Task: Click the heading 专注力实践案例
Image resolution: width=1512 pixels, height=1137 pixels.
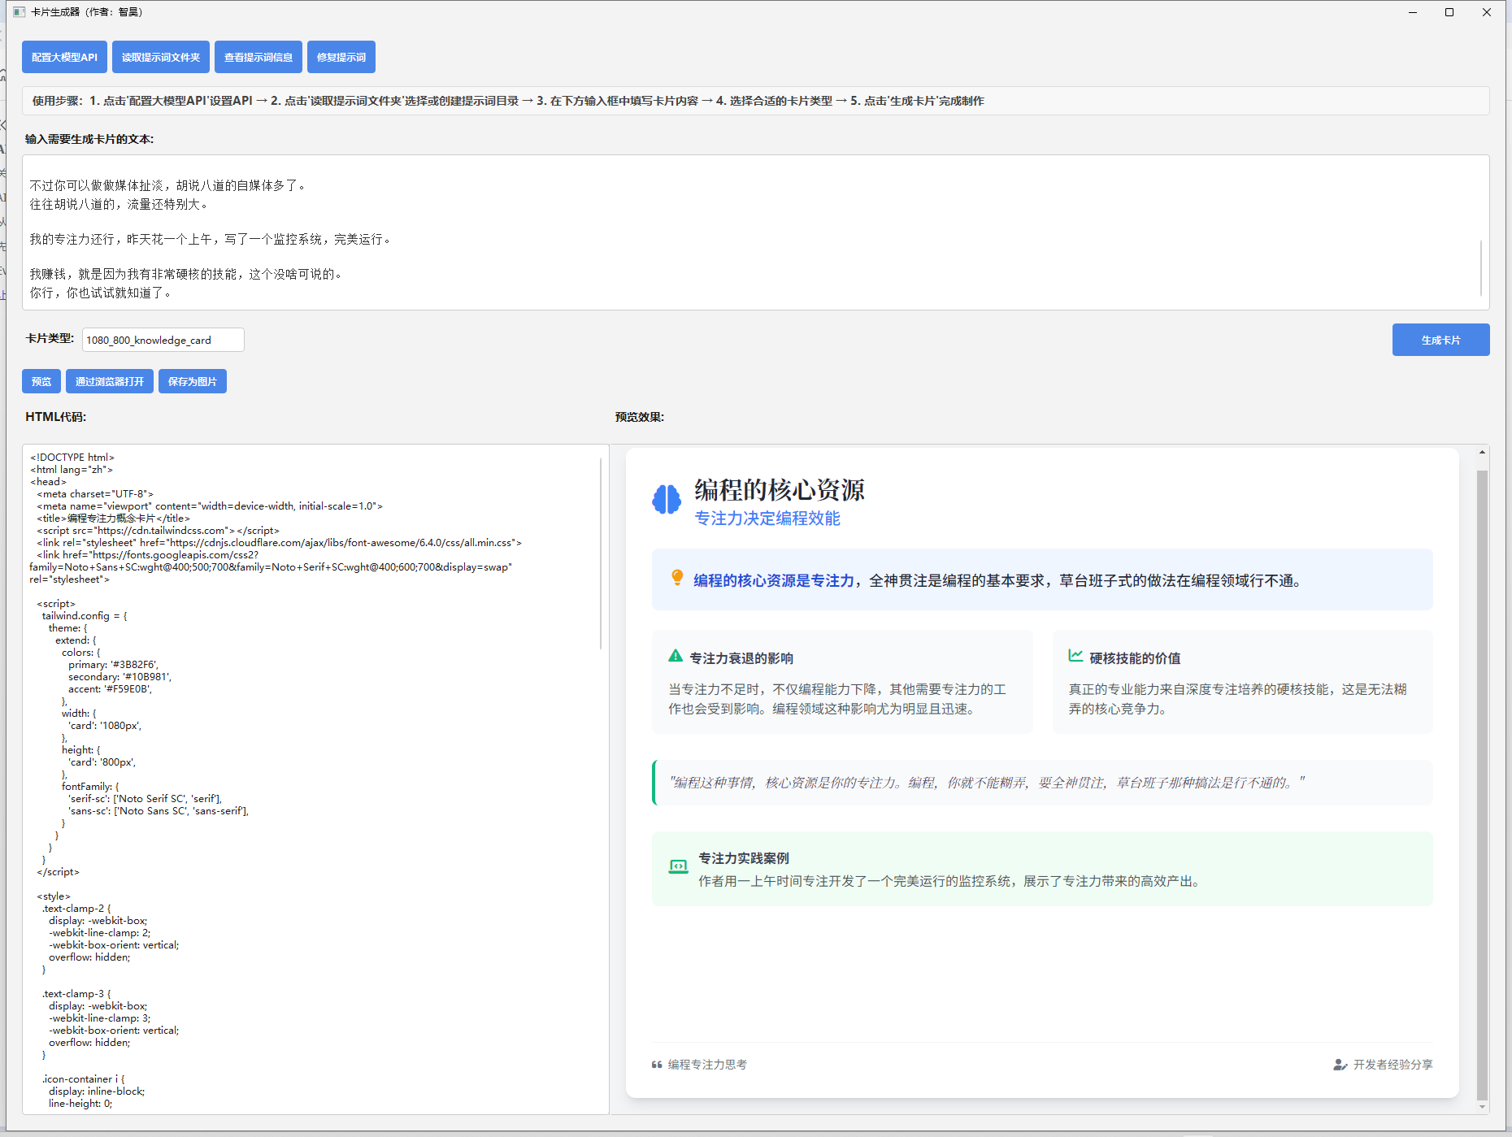Action: (744, 858)
